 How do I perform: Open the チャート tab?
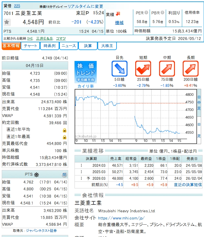coord(30,46)
